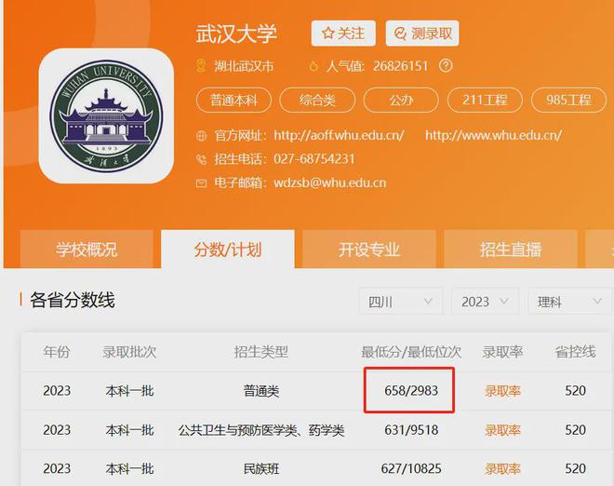Click the location pin icon beside 湖北武汉市
The height and width of the screenshot is (486, 614).
click(201, 66)
